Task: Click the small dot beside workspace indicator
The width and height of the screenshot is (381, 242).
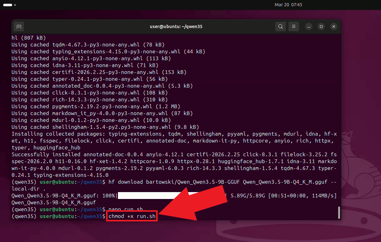Action: pyautogui.click(x=15, y=5)
